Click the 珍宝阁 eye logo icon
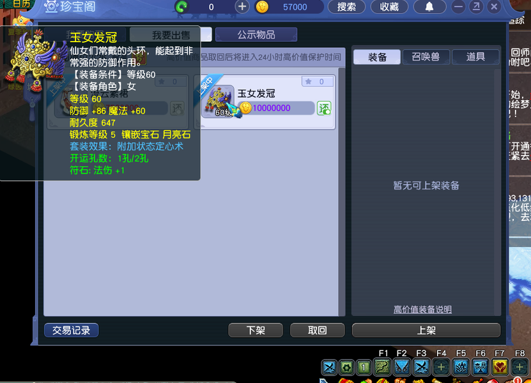The height and width of the screenshot is (383, 531). pyautogui.click(x=52, y=7)
